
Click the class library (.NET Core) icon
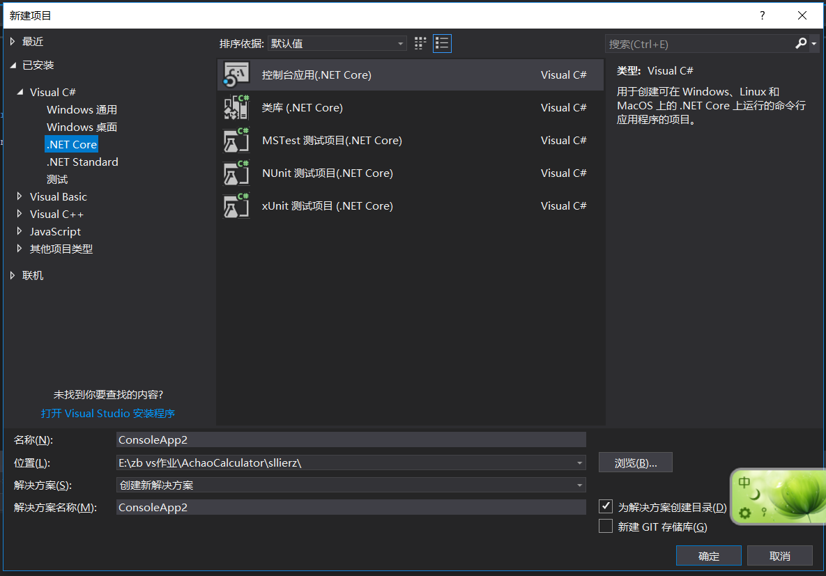coord(236,107)
